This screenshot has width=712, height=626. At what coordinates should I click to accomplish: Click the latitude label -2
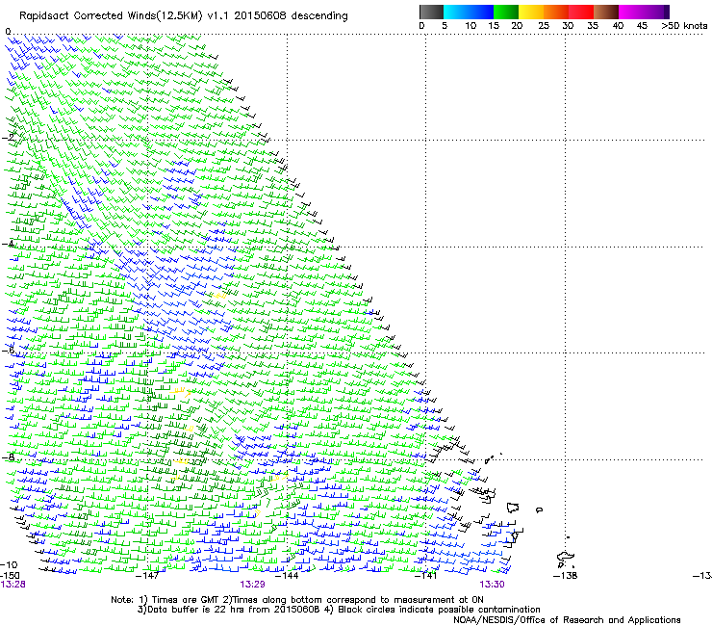tap(8, 138)
